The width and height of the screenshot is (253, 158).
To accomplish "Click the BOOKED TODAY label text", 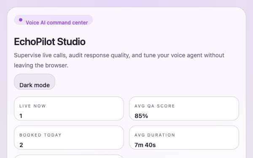I will pos(40,135).
